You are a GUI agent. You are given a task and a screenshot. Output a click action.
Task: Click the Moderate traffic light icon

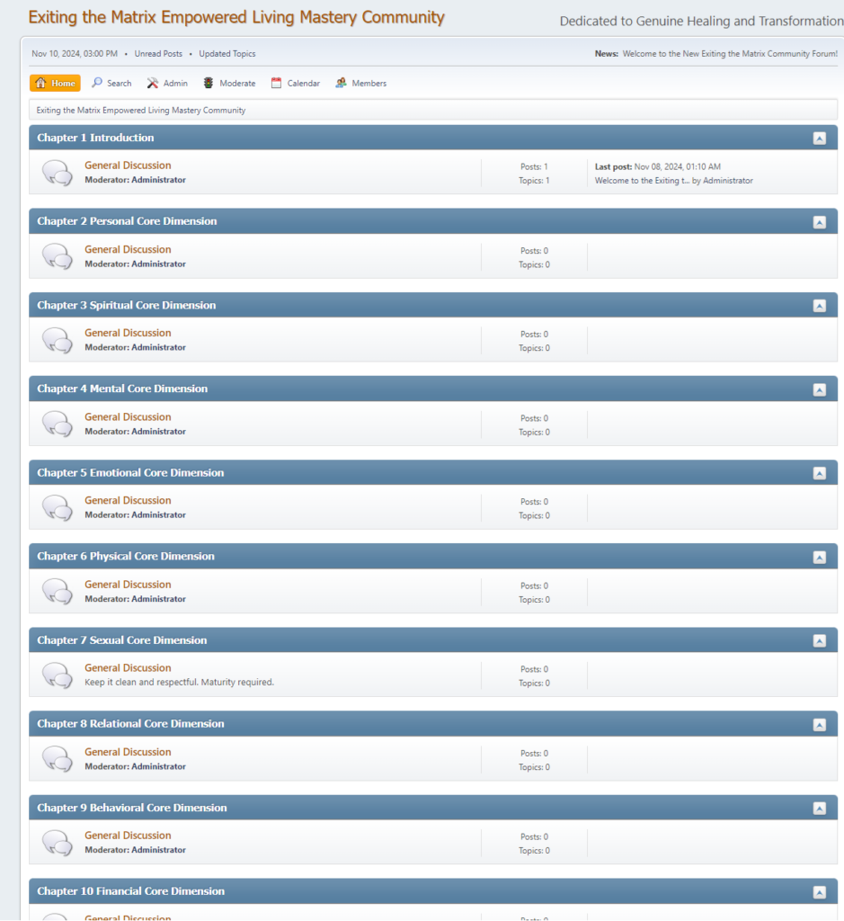(x=209, y=83)
